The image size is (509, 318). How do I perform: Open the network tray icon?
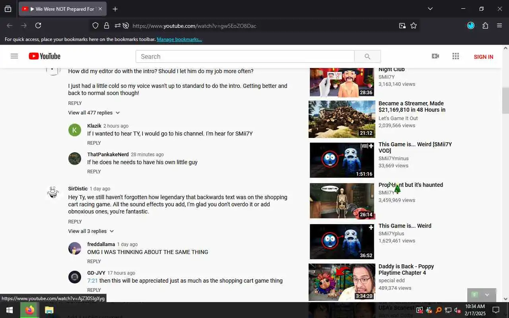click(x=448, y=310)
